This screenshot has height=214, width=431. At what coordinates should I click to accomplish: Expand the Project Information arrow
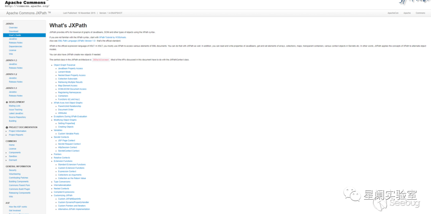tap(6, 131)
